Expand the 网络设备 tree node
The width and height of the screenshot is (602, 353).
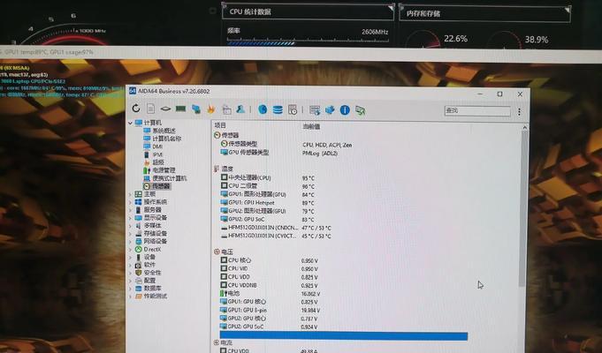[x=130, y=242]
